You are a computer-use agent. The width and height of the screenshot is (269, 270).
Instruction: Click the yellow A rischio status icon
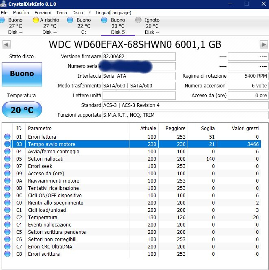(36, 20)
